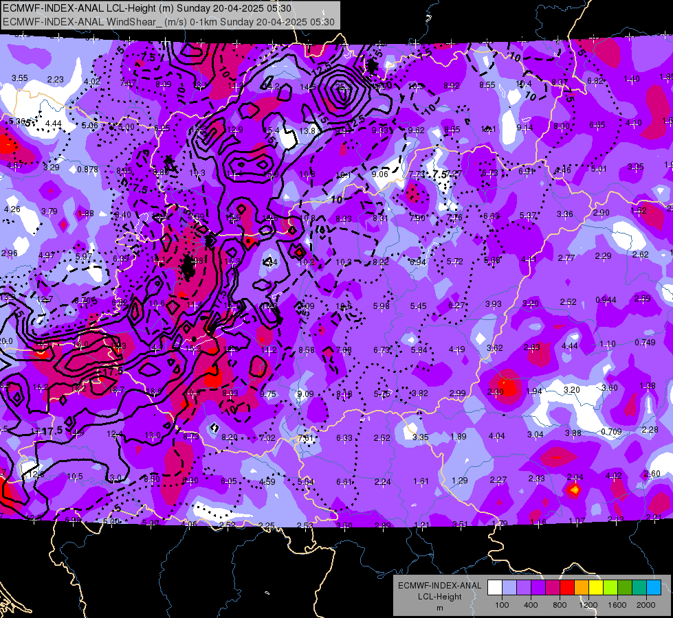
Task: Click the light violet legend swatch
Action: point(524,587)
